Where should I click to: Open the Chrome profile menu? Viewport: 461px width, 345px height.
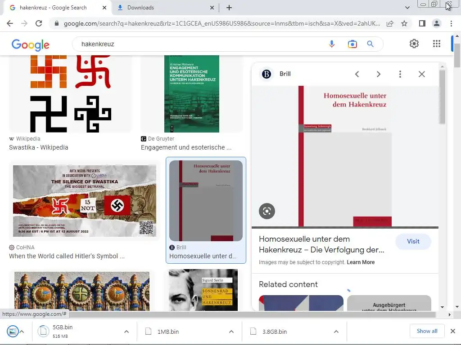pyautogui.click(x=437, y=23)
